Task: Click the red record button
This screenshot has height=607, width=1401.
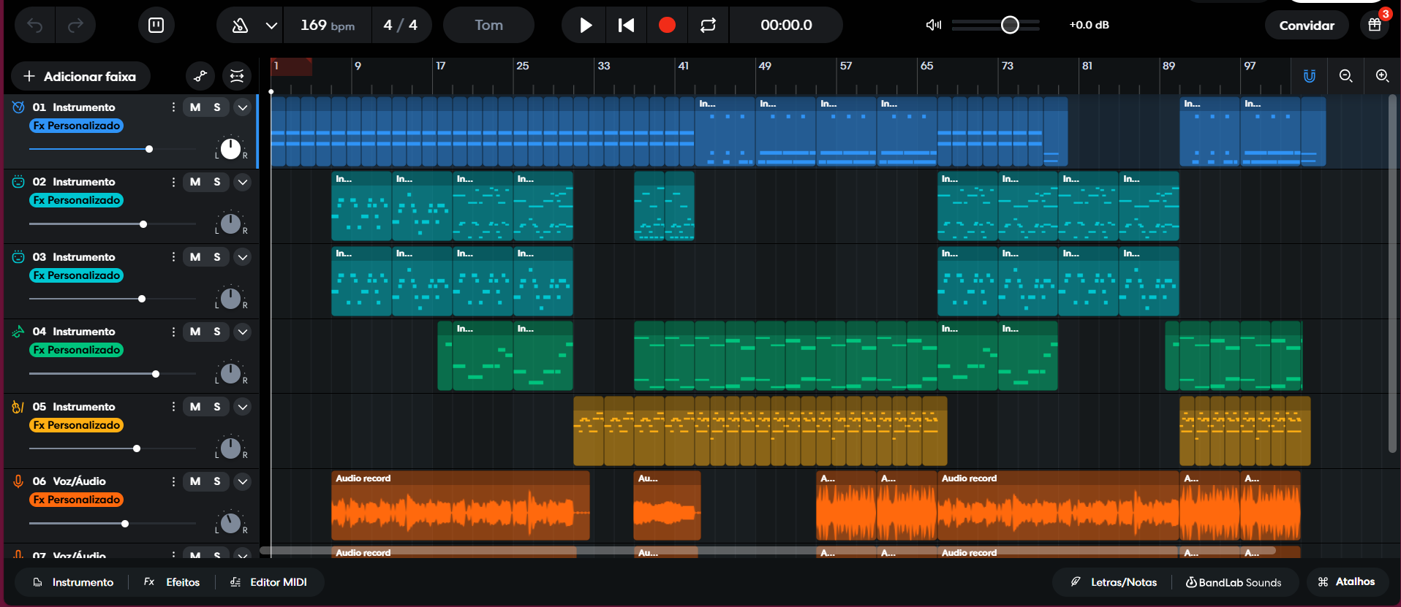Action: [667, 26]
